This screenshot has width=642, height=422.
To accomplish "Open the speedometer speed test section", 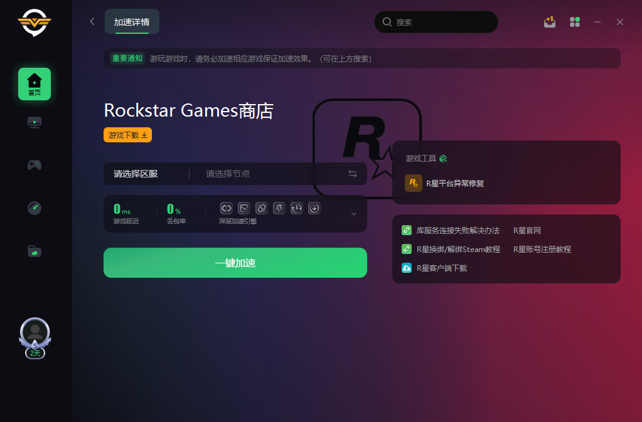I will [x=35, y=208].
